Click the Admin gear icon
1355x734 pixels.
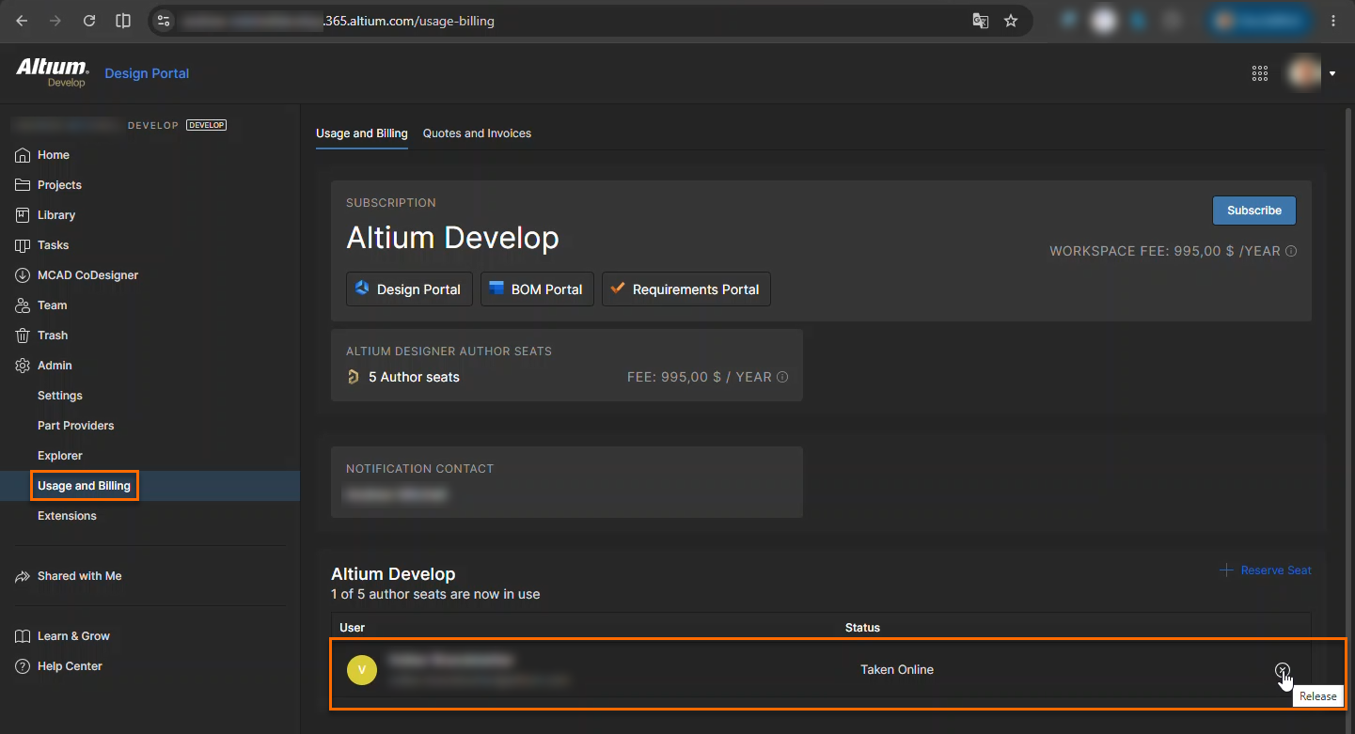23,366
